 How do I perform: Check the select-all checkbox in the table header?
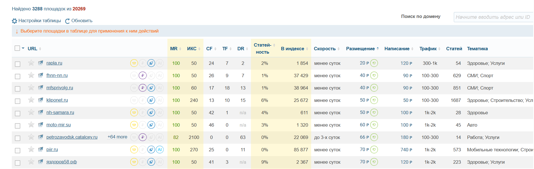click(x=17, y=48)
